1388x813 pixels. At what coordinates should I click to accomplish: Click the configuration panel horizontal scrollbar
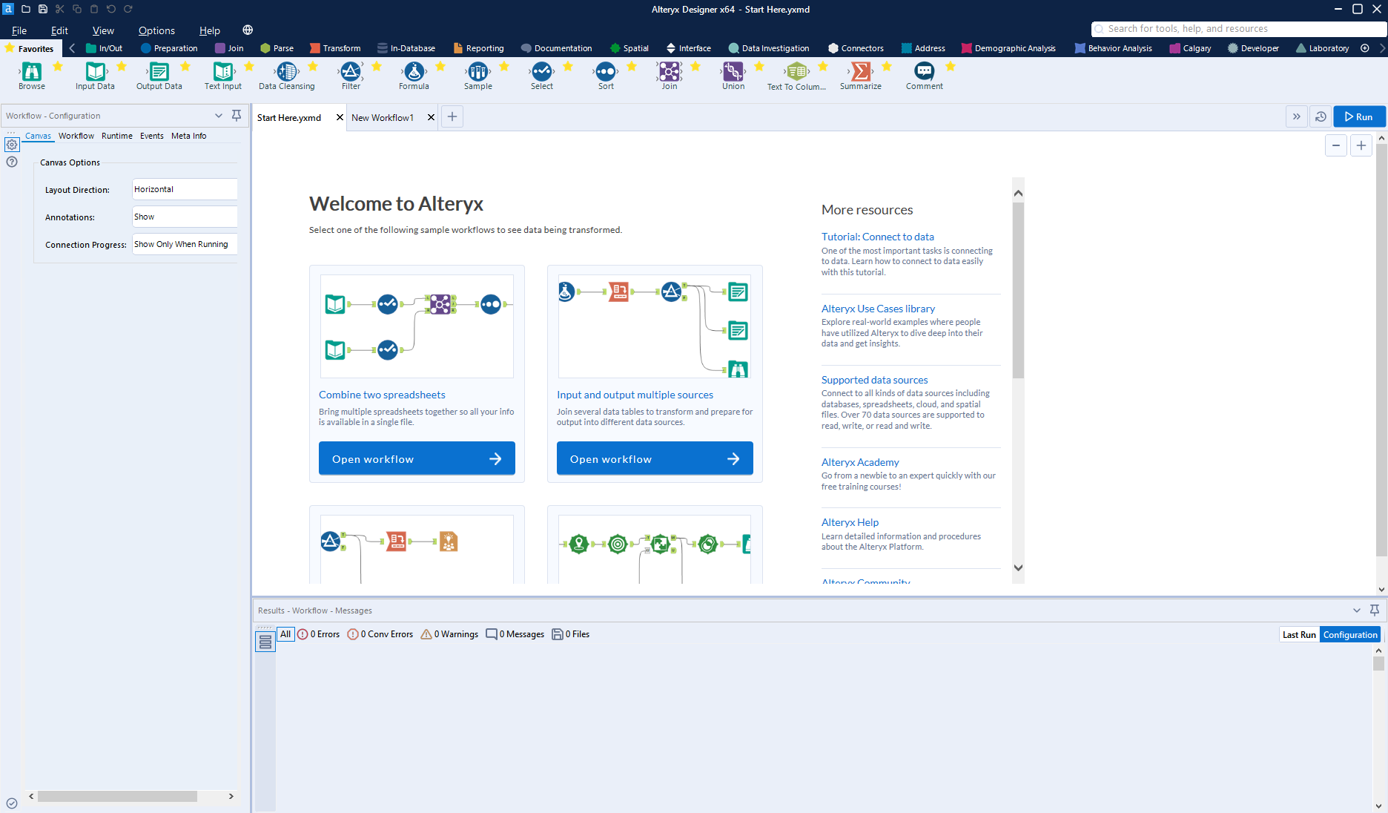click(x=117, y=796)
